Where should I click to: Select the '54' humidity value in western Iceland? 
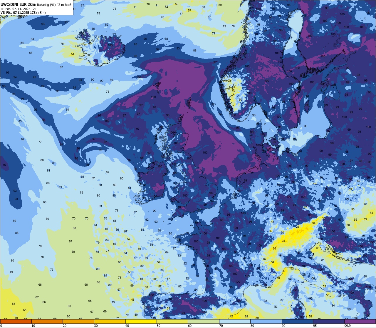(73, 54)
